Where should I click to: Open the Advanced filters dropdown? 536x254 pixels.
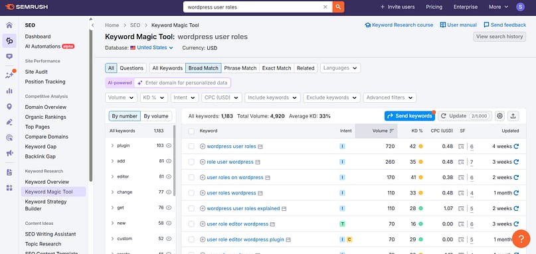pos(390,97)
